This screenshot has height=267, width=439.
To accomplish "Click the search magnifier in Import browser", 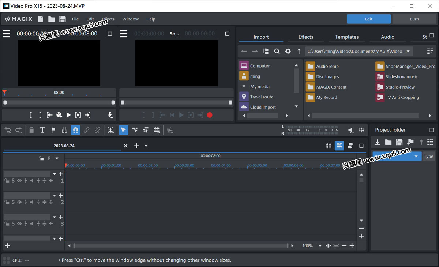I will click(277, 51).
